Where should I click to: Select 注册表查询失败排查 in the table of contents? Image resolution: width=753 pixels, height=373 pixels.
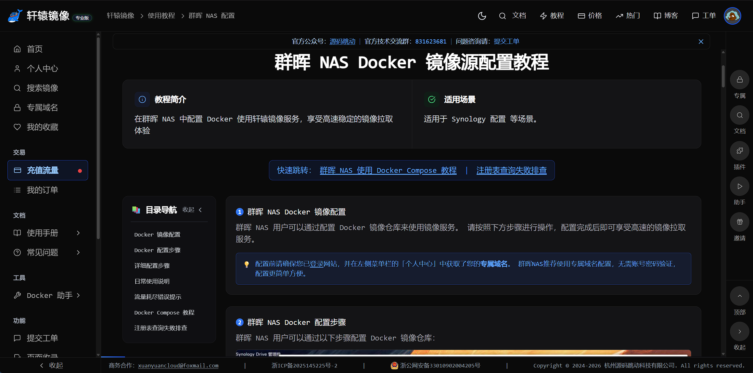pyautogui.click(x=161, y=328)
